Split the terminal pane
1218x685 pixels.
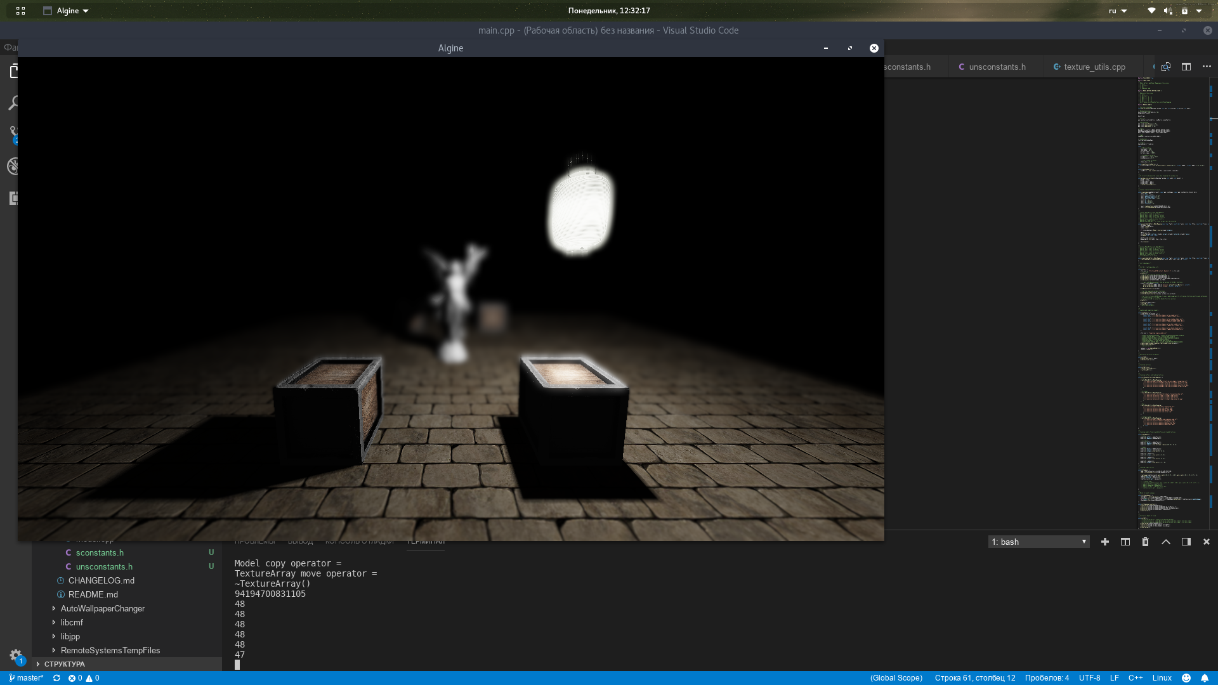point(1125,542)
